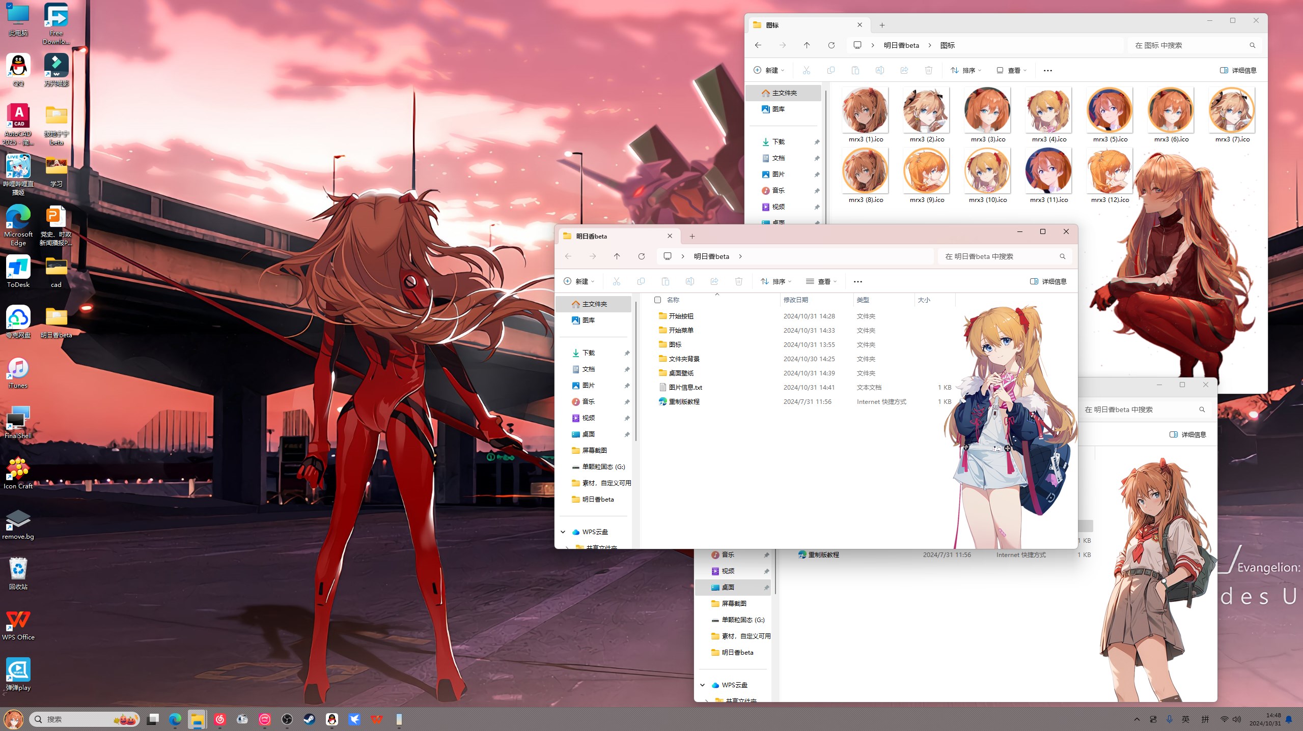Click the navigation pane scrollbar in 明日香beta window
Viewport: 1303px width, 731px height.
pyautogui.click(x=636, y=371)
